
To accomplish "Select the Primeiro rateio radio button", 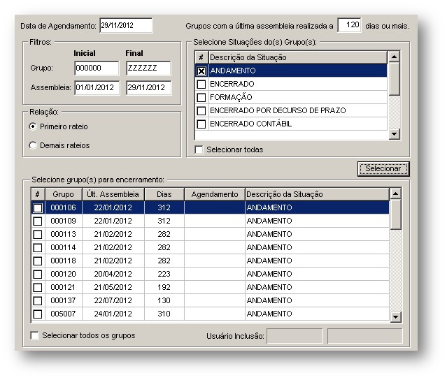I will click(33, 126).
